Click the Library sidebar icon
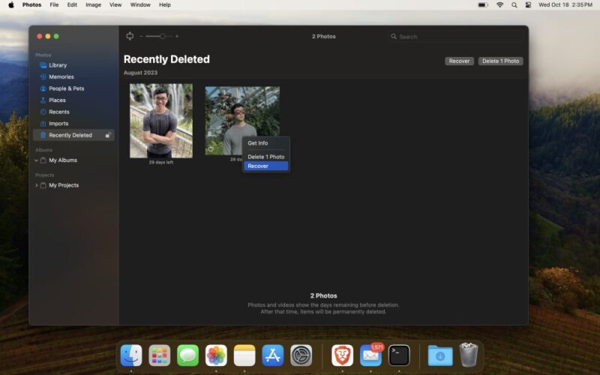Screen dimensions: 600x375 (43, 65)
